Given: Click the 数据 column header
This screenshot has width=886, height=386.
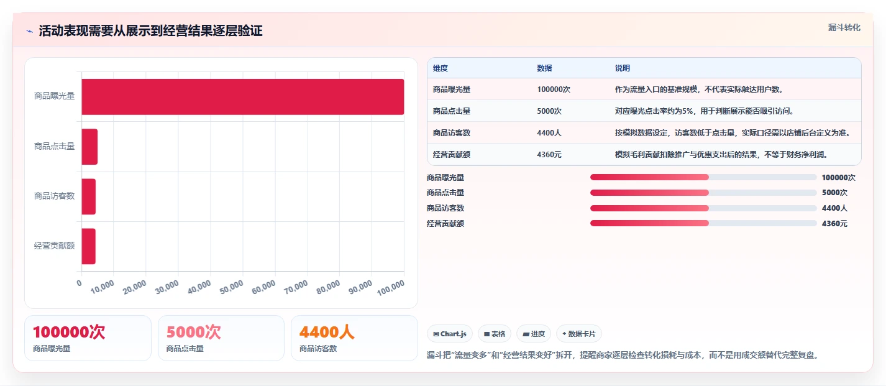Looking at the screenshot, I should point(545,68).
